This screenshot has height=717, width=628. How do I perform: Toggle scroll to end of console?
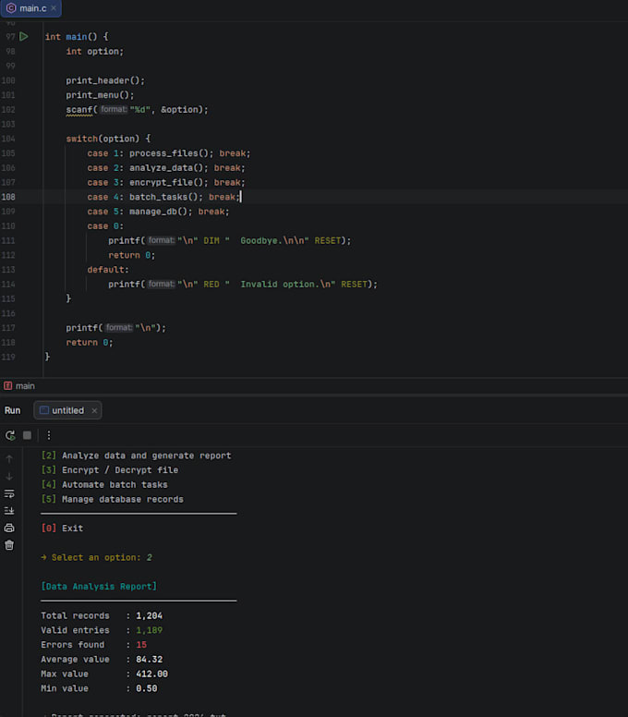click(9, 510)
